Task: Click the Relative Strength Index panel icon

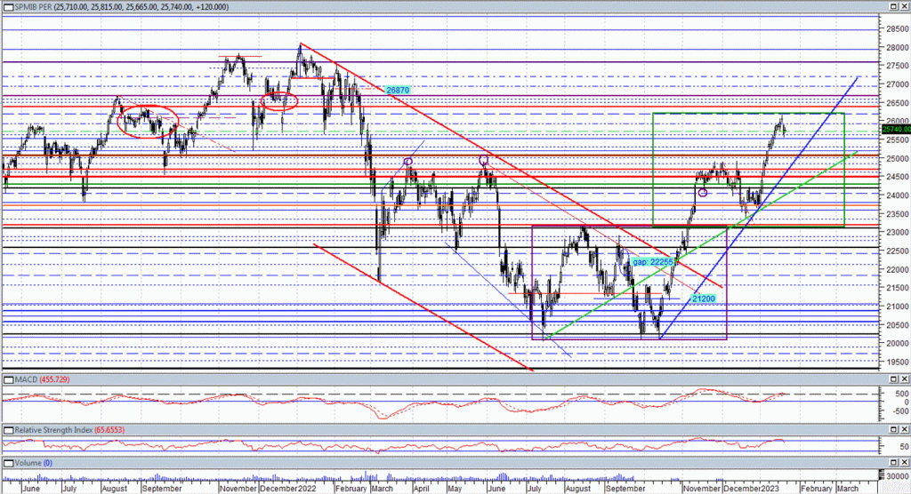Action: point(8,429)
